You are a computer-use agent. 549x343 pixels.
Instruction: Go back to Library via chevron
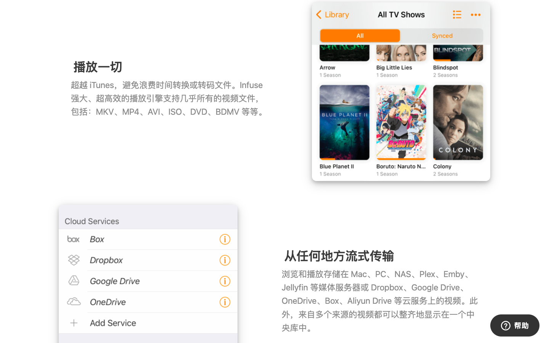point(319,14)
